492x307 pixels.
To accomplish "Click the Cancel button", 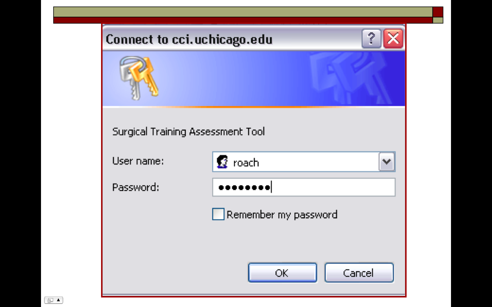I will [x=359, y=273].
